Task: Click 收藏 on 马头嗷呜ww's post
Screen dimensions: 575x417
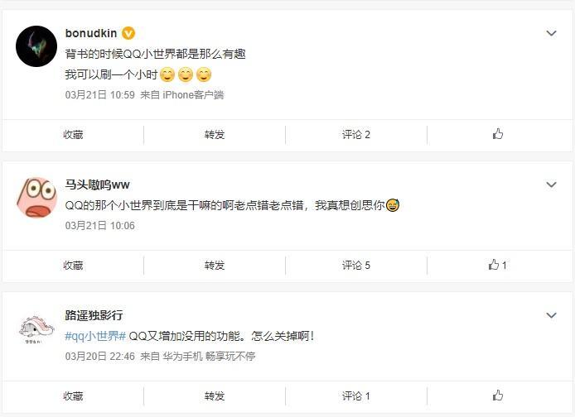Action: pos(73,266)
